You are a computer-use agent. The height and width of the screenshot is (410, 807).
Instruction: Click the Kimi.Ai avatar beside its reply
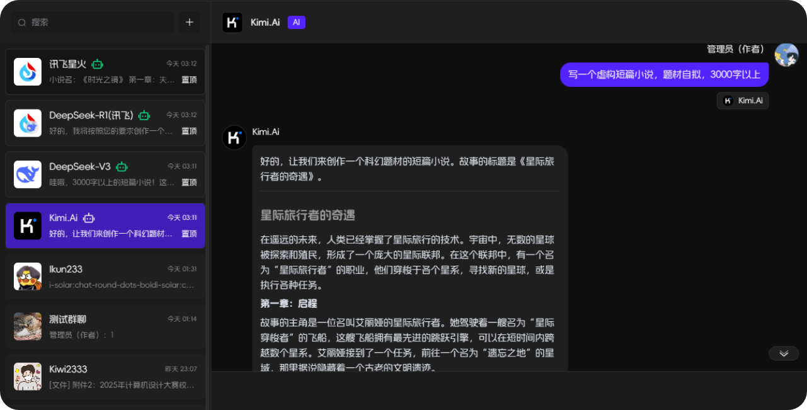[234, 137]
